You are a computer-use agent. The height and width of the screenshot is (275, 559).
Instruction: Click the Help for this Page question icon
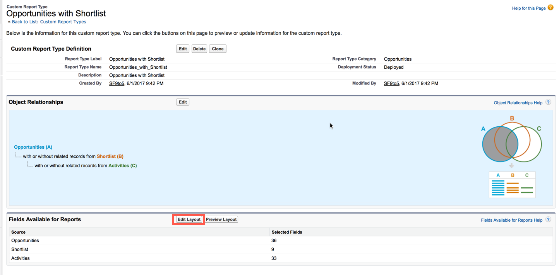click(x=550, y=8)
